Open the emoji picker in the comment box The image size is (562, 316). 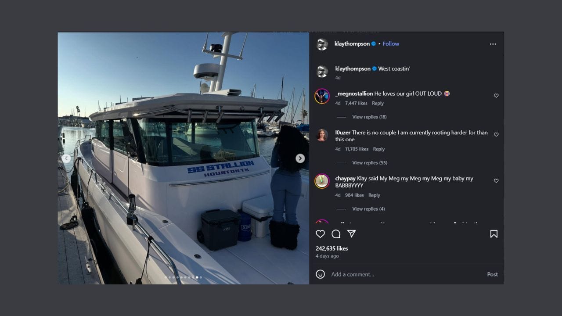pos(320,274)
